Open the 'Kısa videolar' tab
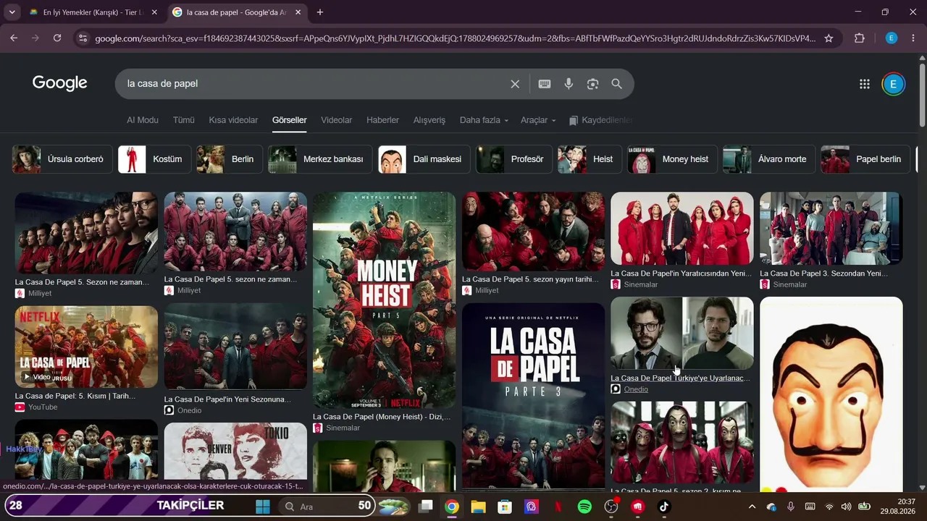Screen dimensions: 927x521 pyautogui.click(x=233, y=120)
